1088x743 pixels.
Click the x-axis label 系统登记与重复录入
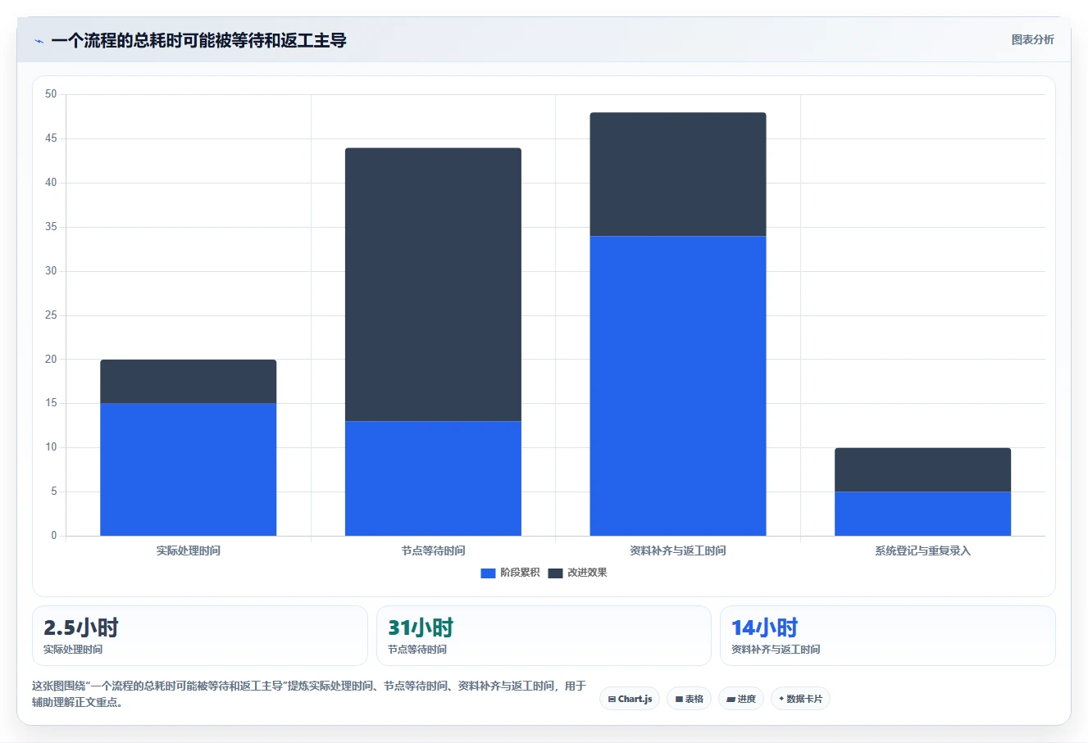[x=922, y=550]
